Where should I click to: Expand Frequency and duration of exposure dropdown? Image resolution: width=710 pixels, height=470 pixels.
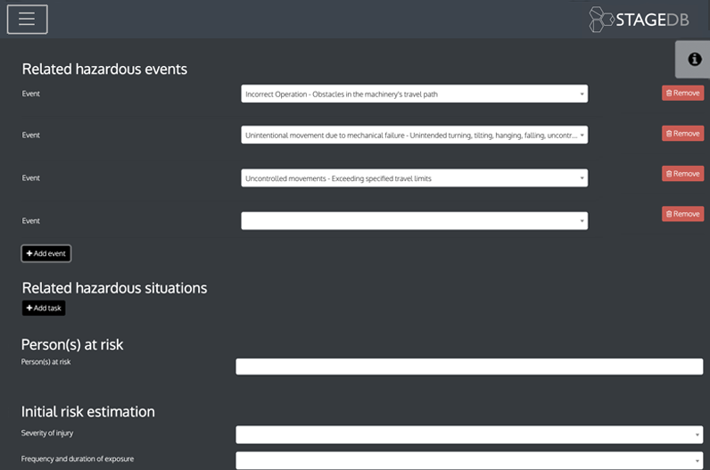(x=469, y=460)
